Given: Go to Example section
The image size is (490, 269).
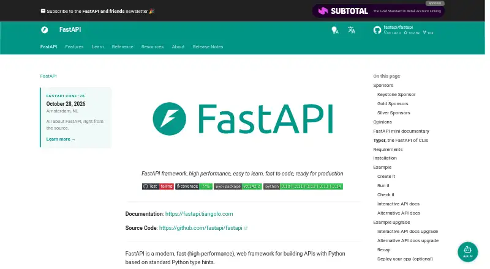Looking at the screenshot, I should (382, 168).
